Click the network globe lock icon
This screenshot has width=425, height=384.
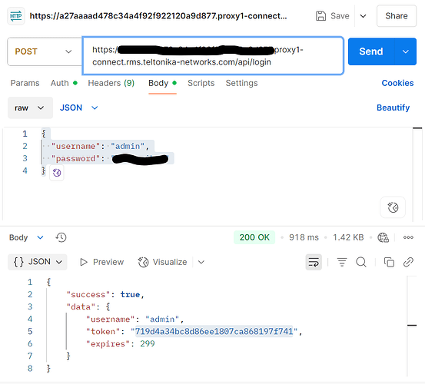(383, 237)
